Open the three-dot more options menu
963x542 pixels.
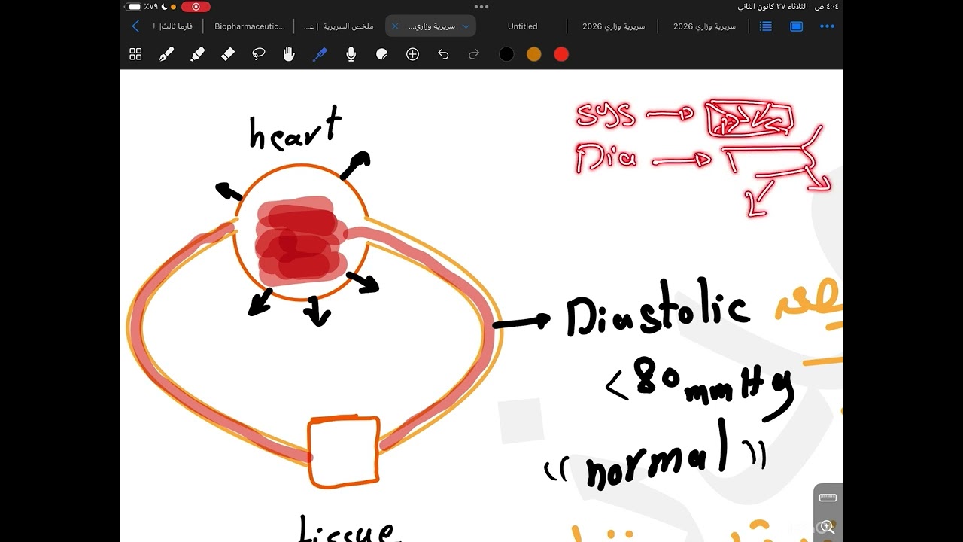(x=827, y=26)
